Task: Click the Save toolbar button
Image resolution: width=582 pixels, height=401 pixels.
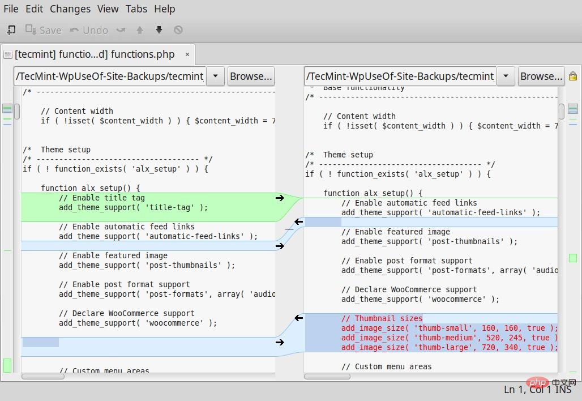Action: 43,30
